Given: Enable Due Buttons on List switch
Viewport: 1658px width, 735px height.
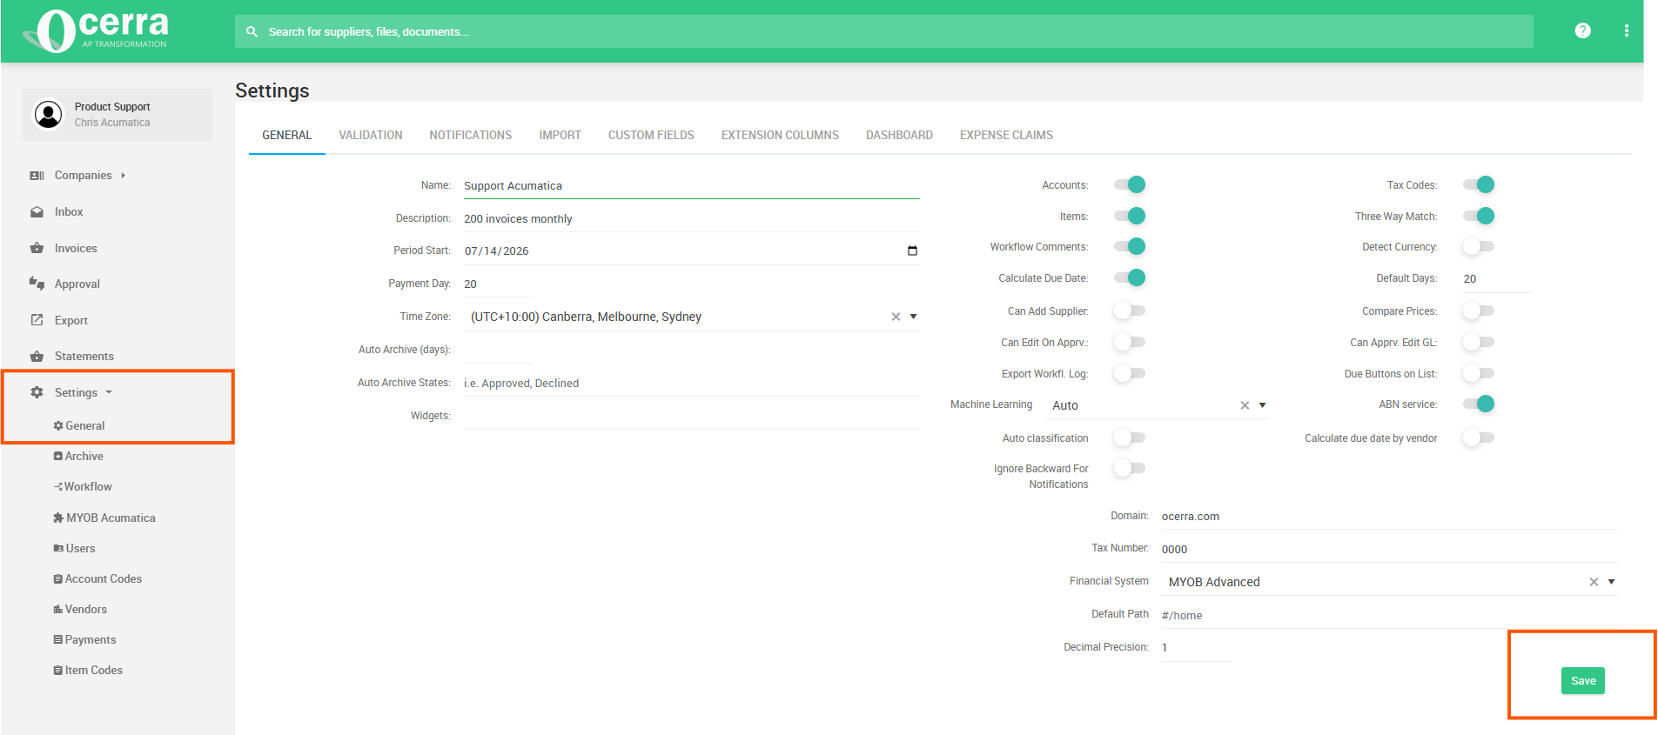Looking at the screenshot, I should (1479, 373).
